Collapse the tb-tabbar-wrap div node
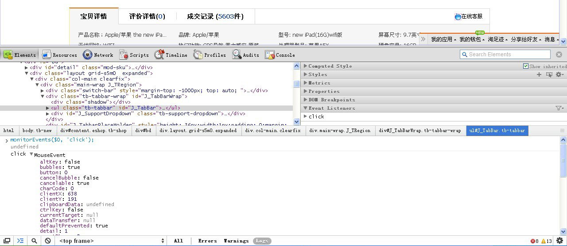The width and height of the screenshot is (567, 246). (43, 96)
